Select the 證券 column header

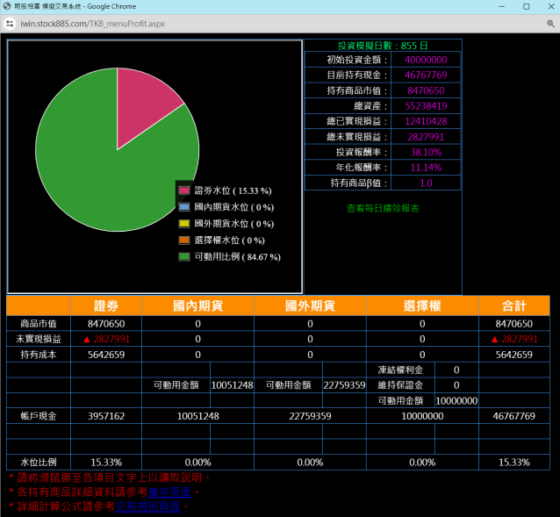click(x=106, y=305)
